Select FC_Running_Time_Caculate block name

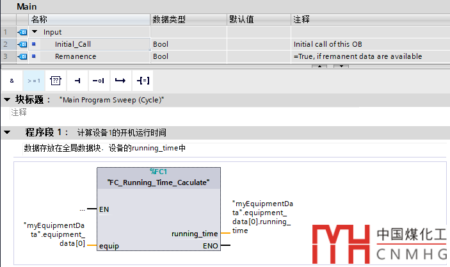coord(158,182)
